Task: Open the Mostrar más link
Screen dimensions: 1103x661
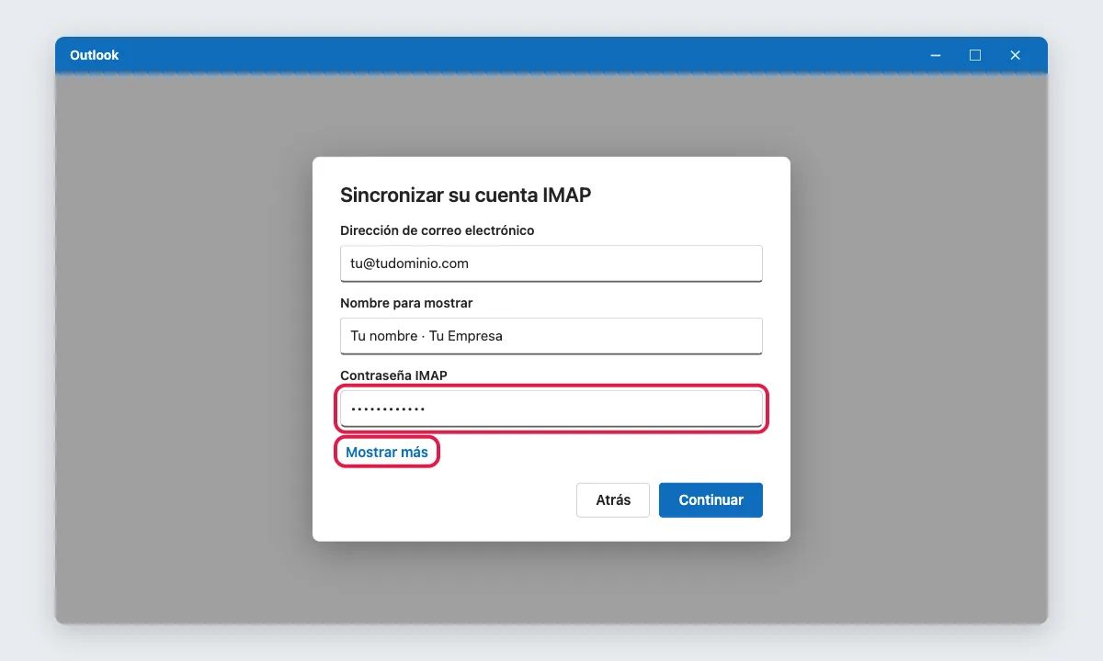Action: tap(387, 453)
